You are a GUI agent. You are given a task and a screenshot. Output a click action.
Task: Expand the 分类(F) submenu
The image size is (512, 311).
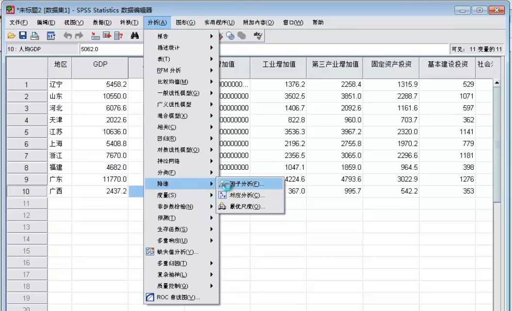coord(181,172)
